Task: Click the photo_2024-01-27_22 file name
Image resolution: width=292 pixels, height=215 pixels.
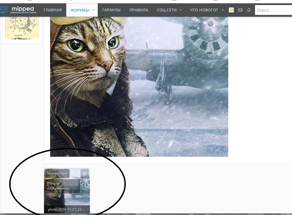Action: pyautogui.click(x=67, y=209)
